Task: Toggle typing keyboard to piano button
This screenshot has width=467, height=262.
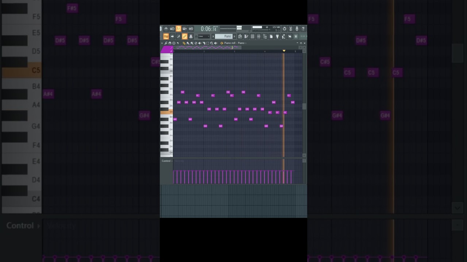Action: point(166,36)
